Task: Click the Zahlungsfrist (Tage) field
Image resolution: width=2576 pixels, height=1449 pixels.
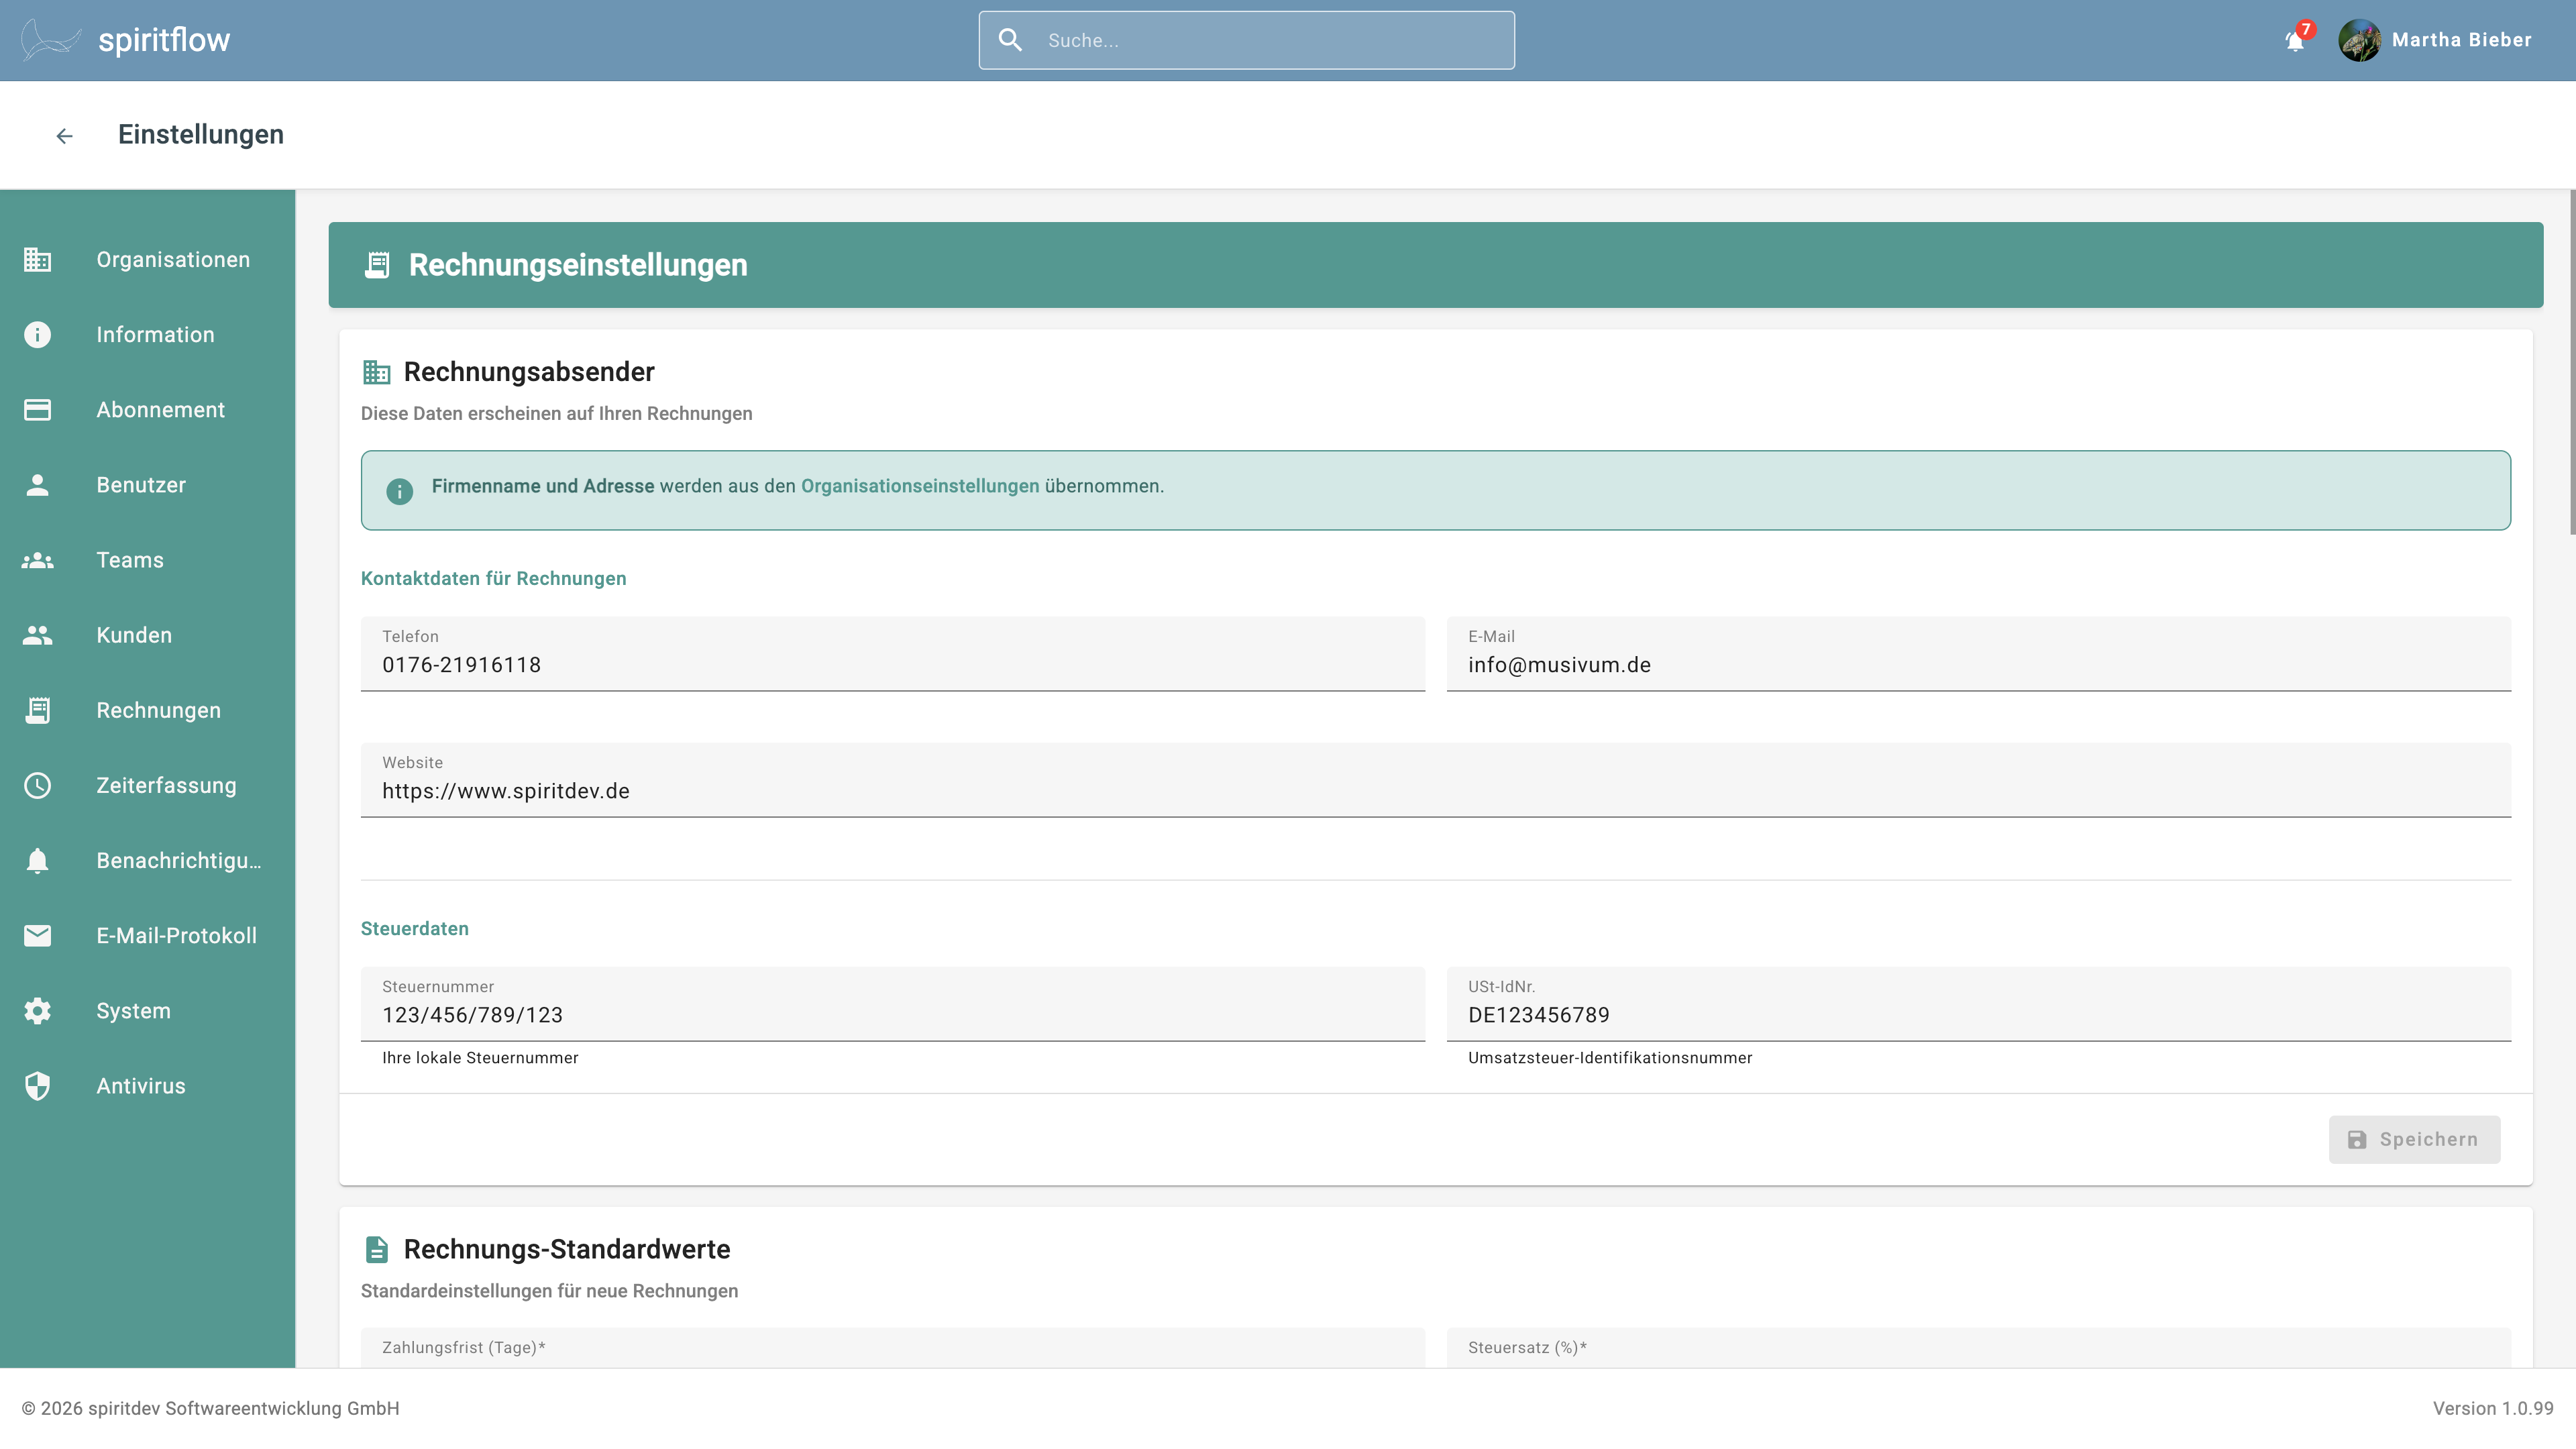Action: (x=892, y=1348)
